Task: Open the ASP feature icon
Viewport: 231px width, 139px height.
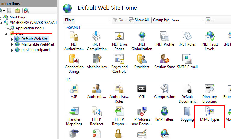Action: (x=74, y=91)
